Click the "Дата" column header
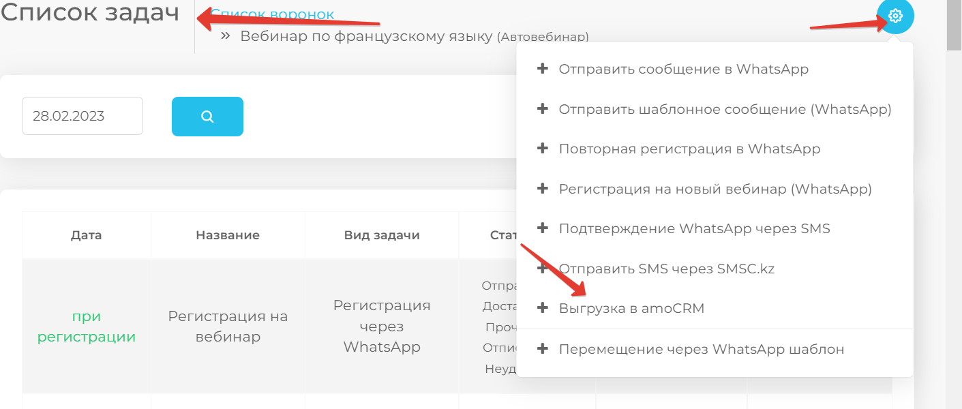Viewport: 962px width, 409px height. (x=86, y=235)
